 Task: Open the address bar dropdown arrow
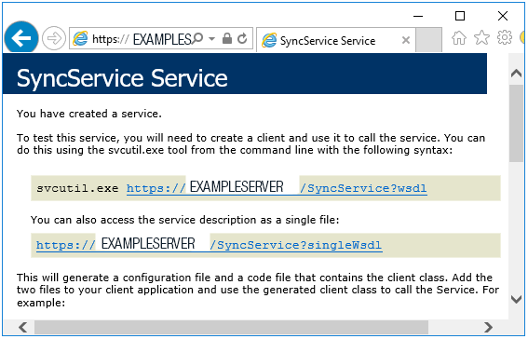coord(211,39)
